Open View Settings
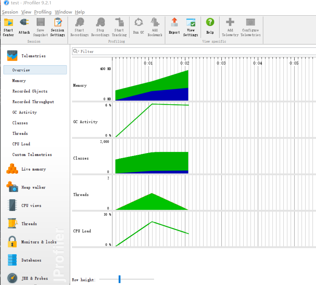316x285 pixels. click(x=191, y=27)
